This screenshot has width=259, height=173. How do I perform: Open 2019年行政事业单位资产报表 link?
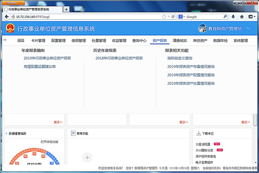click(x=47, y=58)
